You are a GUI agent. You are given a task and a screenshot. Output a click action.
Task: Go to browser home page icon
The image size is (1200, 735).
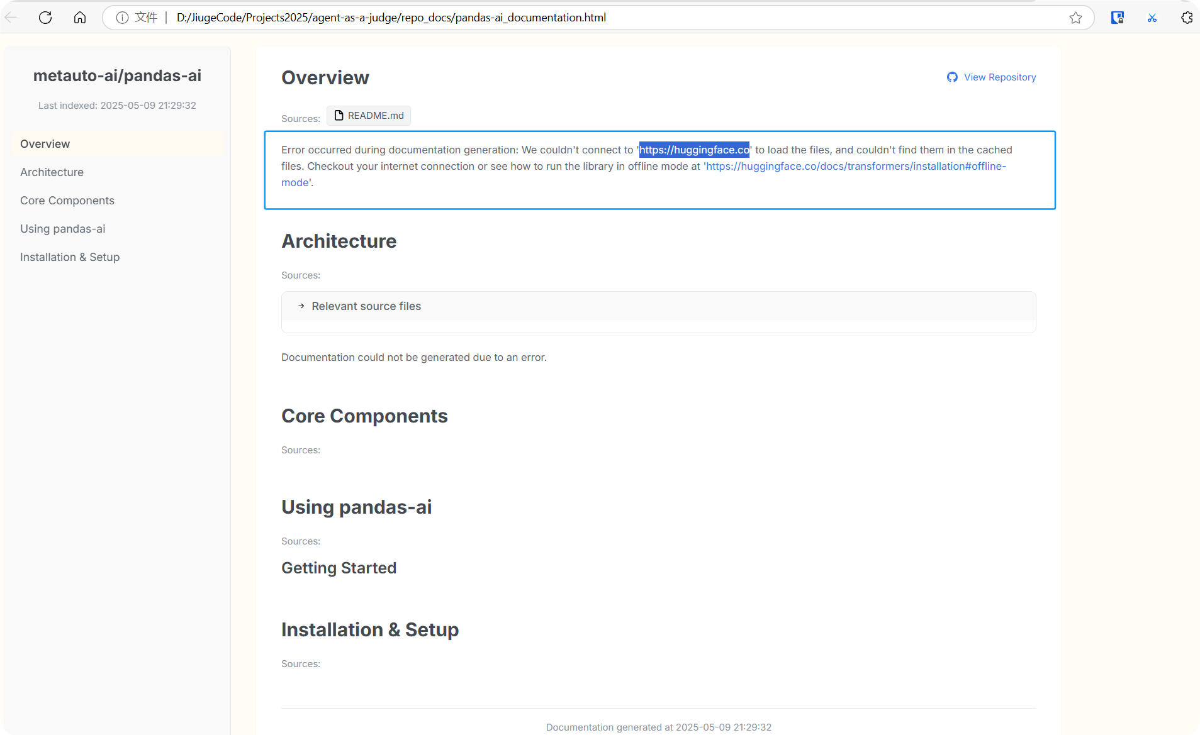[80, 17]
